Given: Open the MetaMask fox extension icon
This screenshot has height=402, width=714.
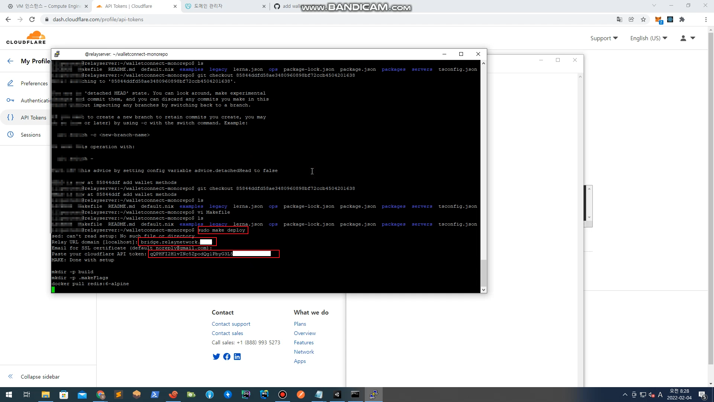Looking at the screenshot, I should coord(658,19).
